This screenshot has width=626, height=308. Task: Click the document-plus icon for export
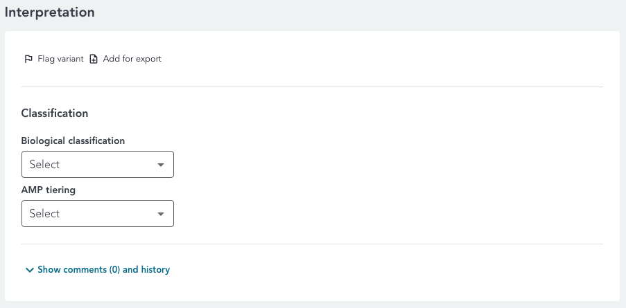(x=94, y=59)
